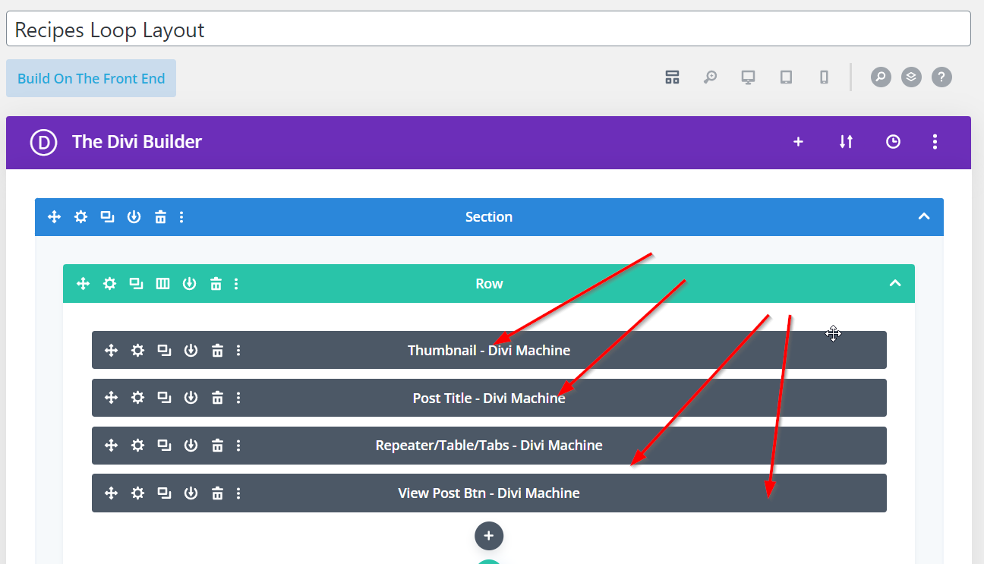Delete the Row using trash icon
The height and width of the screenshot is (564, 984).
(216, 284)
